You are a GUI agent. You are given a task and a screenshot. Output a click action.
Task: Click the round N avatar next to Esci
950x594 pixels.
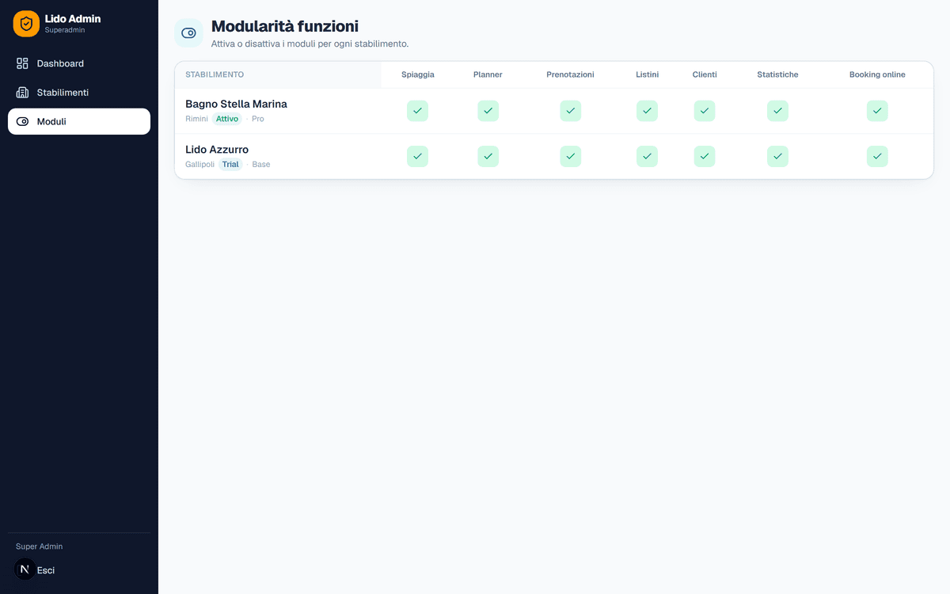click(25, 569)
